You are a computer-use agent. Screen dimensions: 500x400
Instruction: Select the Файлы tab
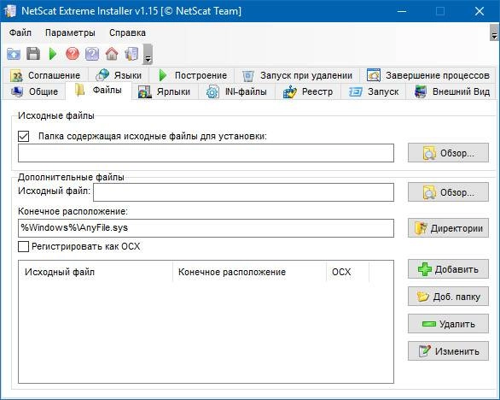click(x=98, y=91)
